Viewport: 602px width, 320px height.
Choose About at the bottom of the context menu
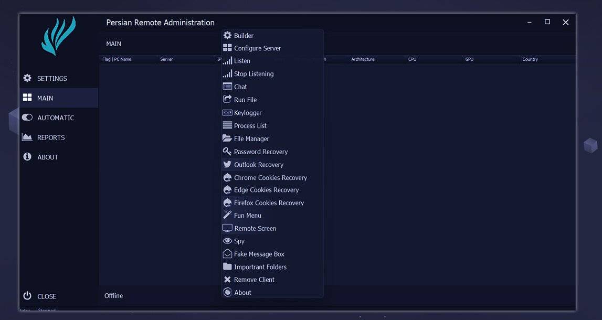click(272, 292)
